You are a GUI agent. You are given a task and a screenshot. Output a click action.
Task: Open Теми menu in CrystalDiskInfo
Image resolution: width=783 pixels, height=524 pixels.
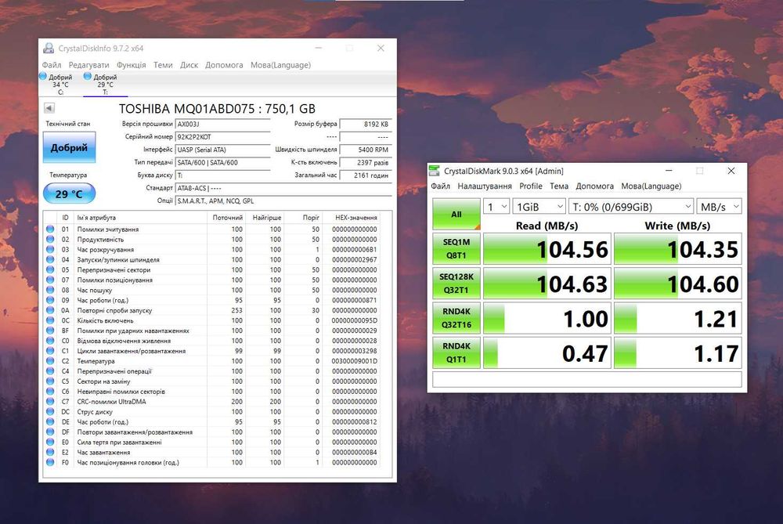point(163,65)
